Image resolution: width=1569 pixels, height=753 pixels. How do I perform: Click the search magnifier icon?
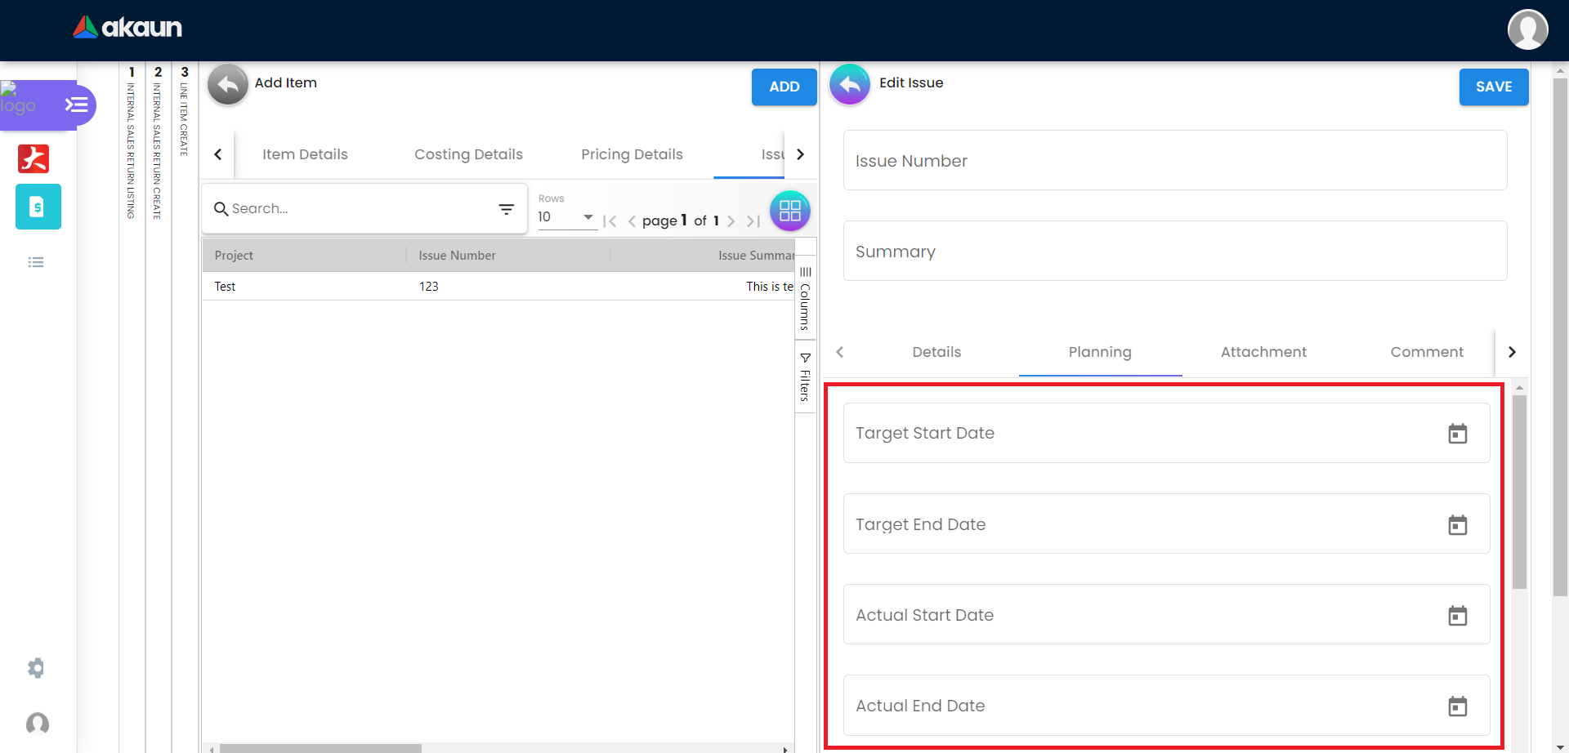221,209
